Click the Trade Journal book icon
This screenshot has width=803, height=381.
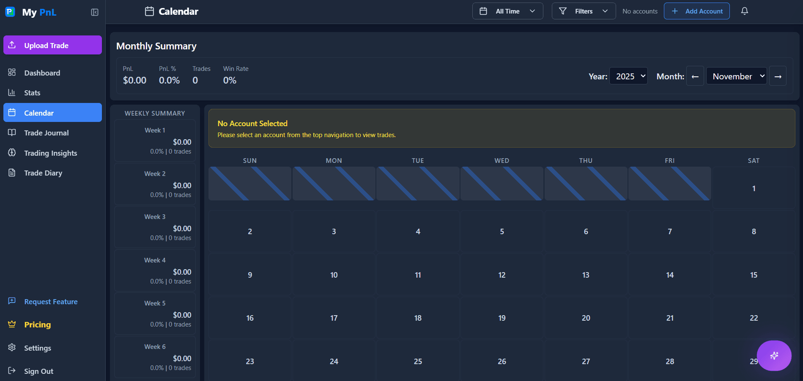tap(12, 132)
